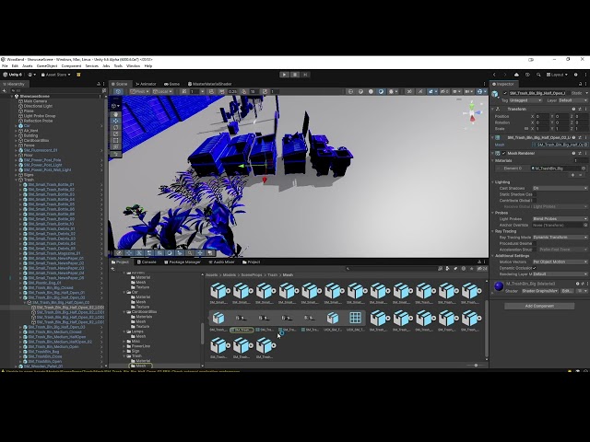
Task: Open the scene Gizmos dropdown
Action: [x=481, y=91]
